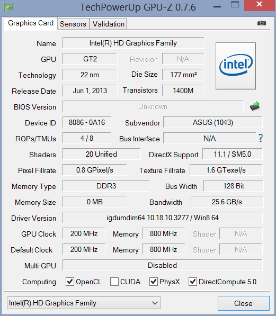Image resolution: width=276 pixels, height=316 pixels.
Task: Minimize the GPU-Z window
Action: [x=217, y=7]
